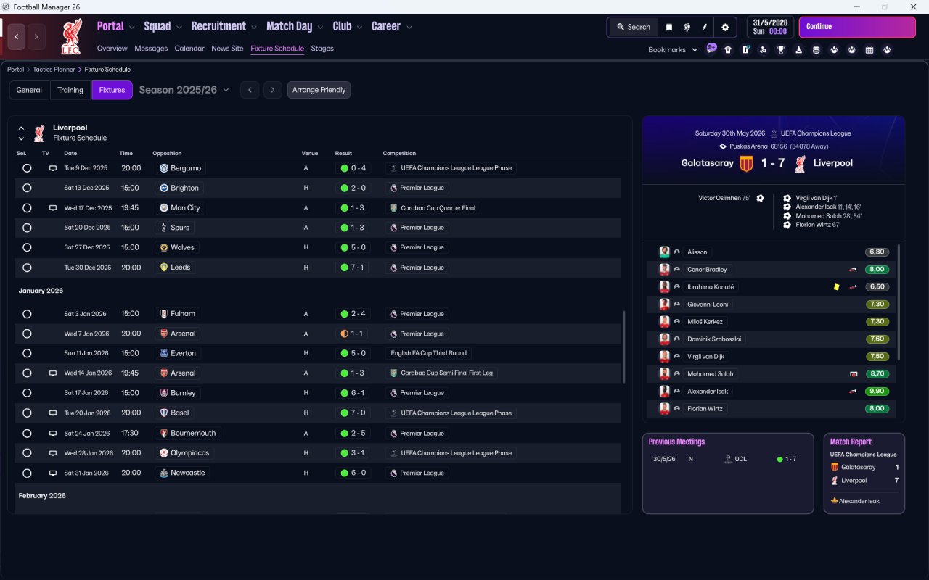
Task: Expand the Portal menu chevron
Action: point(131,27)
